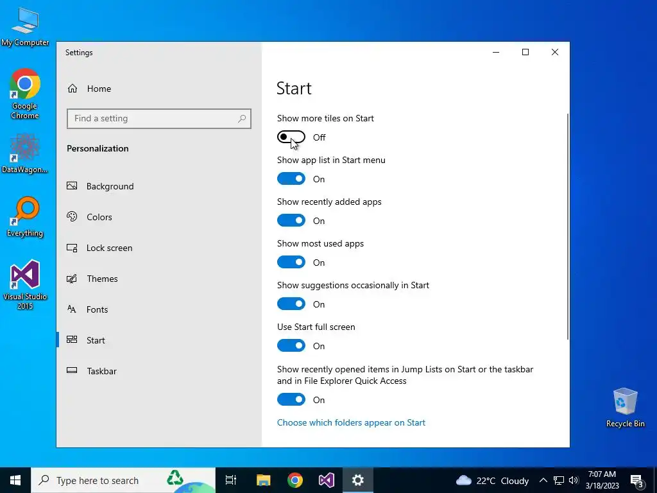Click the Colors palette icon
This screenshot has width=657, height=493.
point(72,217)
